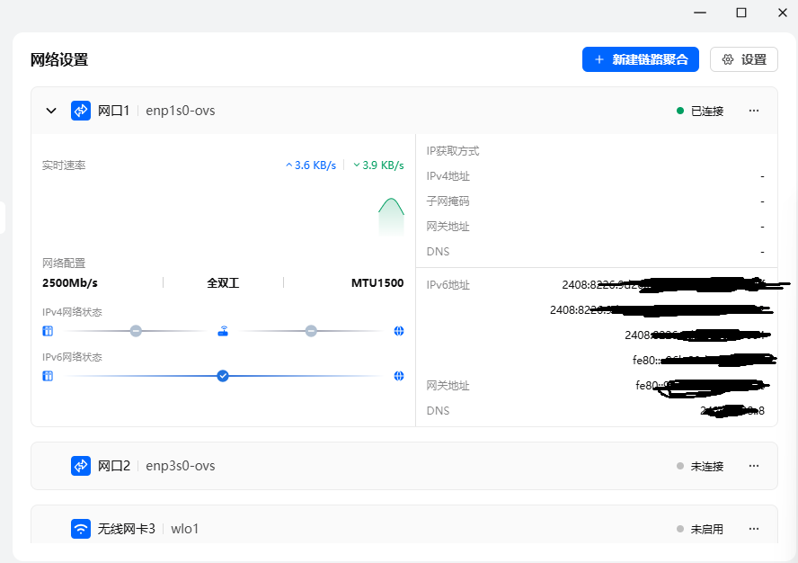Open the more options menu for 网口2

pos(754,466)
